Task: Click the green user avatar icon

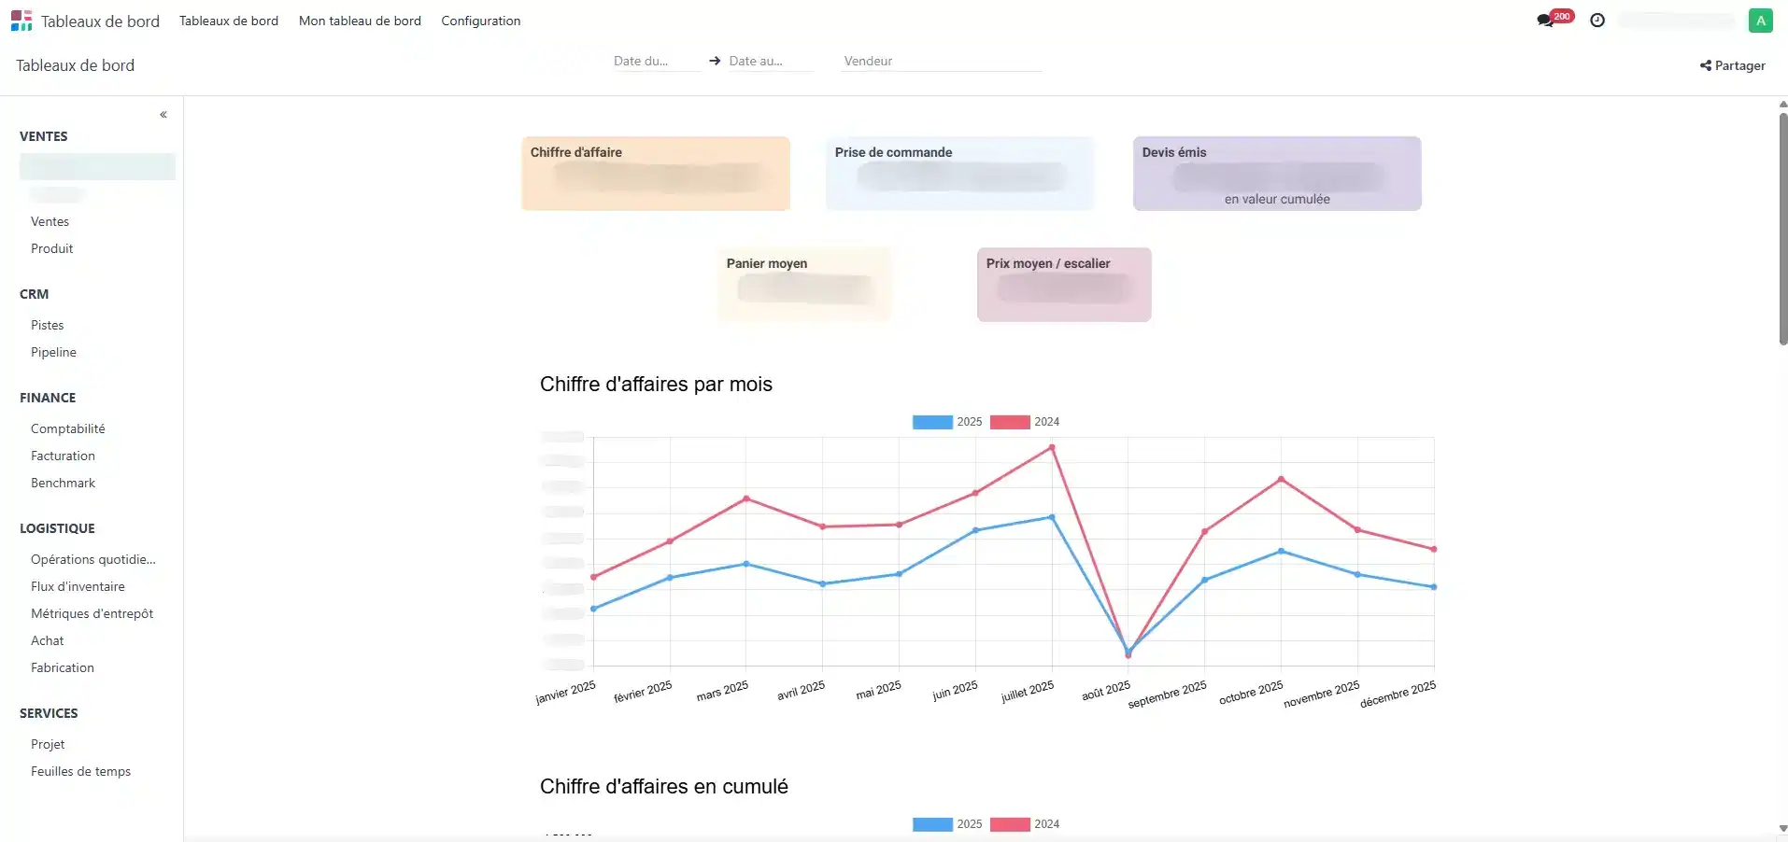Action: point(1760,21)
